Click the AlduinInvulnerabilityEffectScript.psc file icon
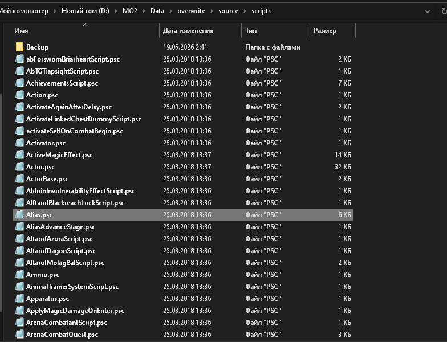Screen dimensions: 447x342 pos(19,190)
